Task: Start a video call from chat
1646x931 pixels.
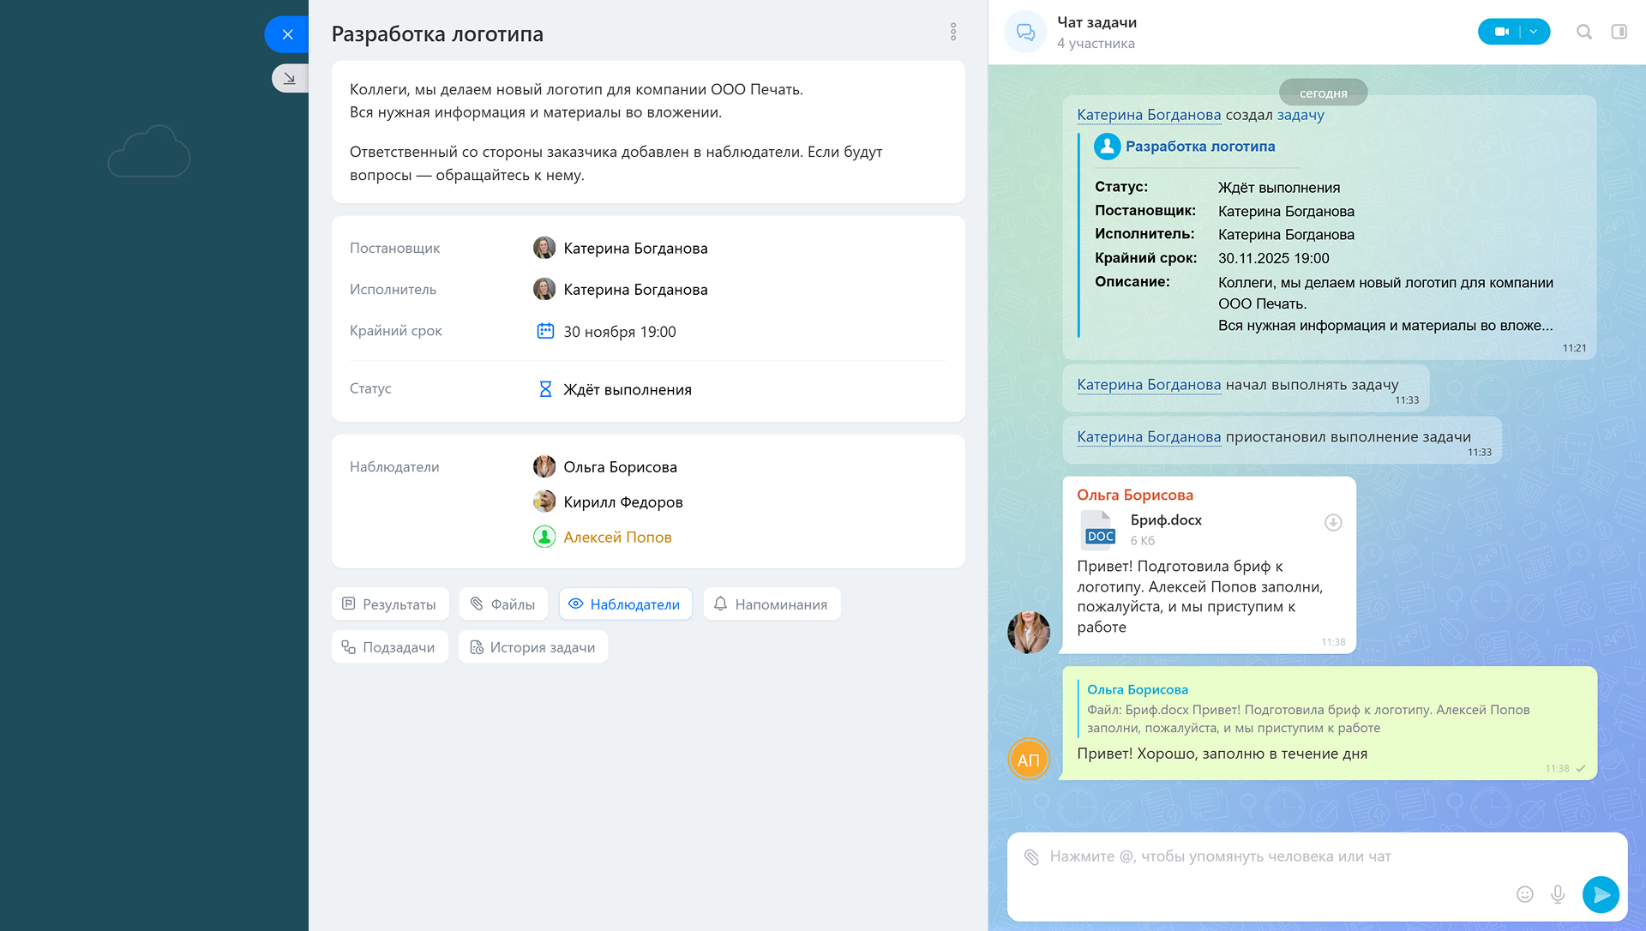Action: 1501,32
